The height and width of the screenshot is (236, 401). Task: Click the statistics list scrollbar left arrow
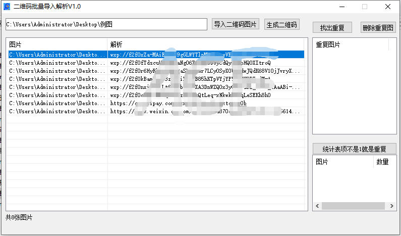click(317, 206)
